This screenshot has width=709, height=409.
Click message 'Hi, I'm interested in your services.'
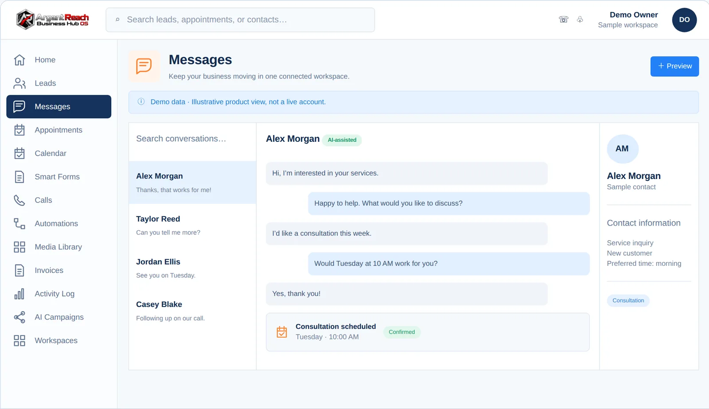click(x=407, y=173)
